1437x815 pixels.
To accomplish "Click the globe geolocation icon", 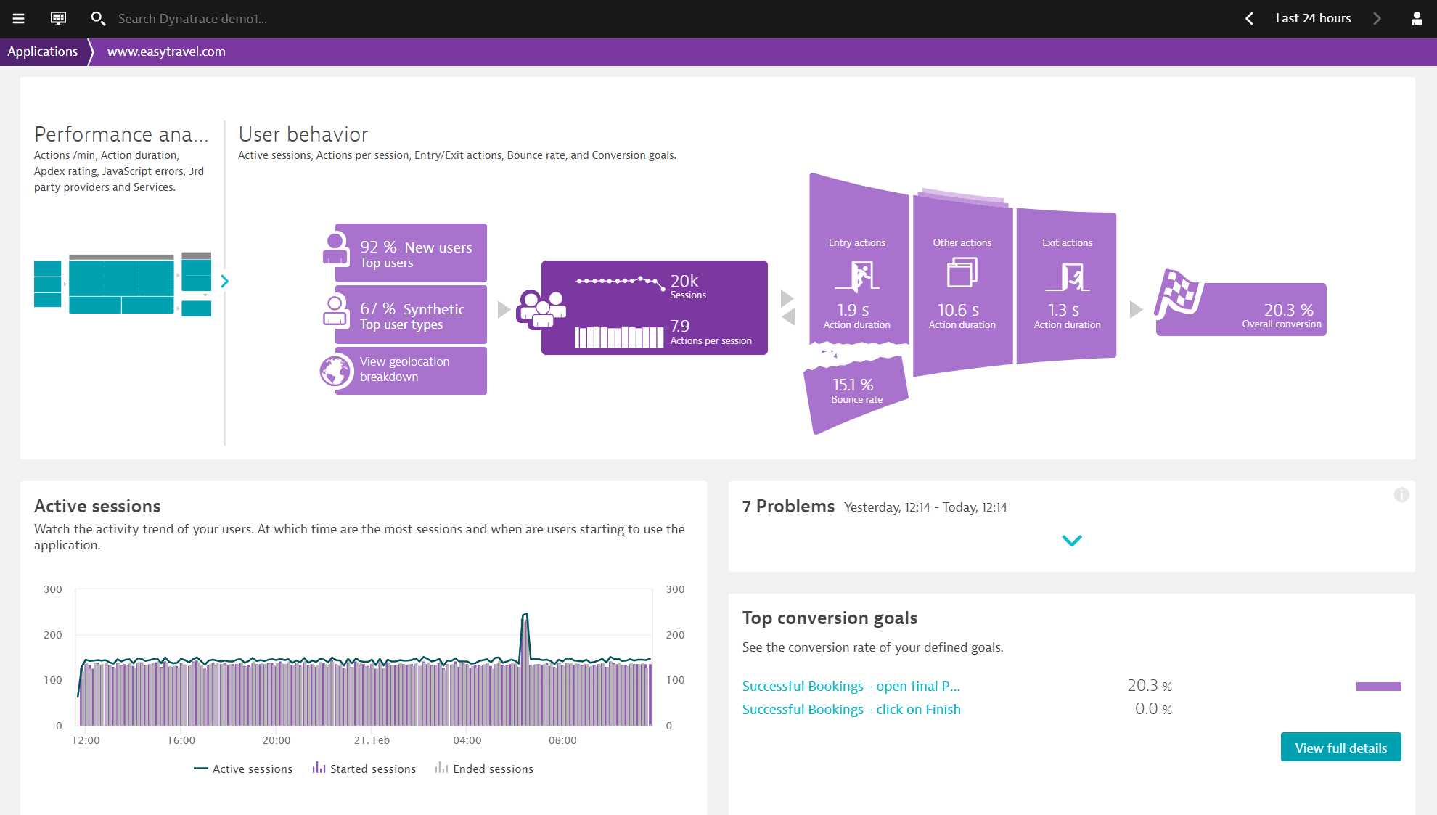I will [x=336, y=371].
